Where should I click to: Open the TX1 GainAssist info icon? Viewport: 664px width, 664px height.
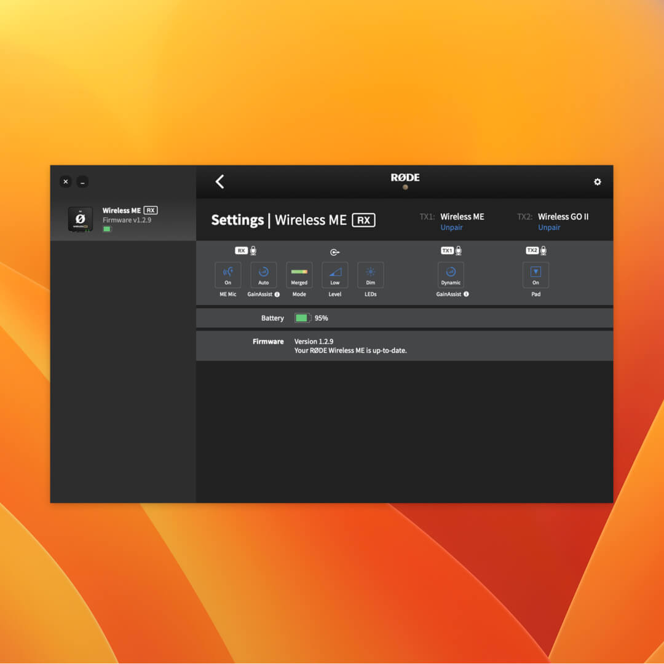[x=466, y=294]
